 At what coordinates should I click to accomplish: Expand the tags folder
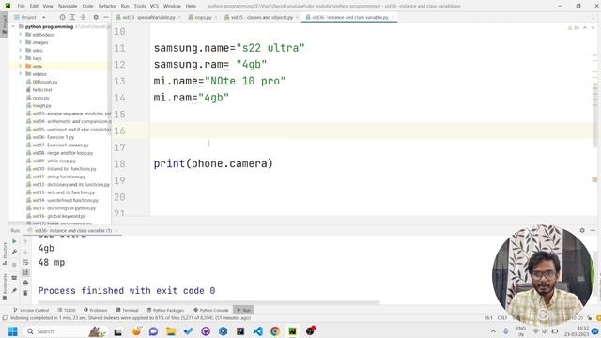click(x=21, y=58)
